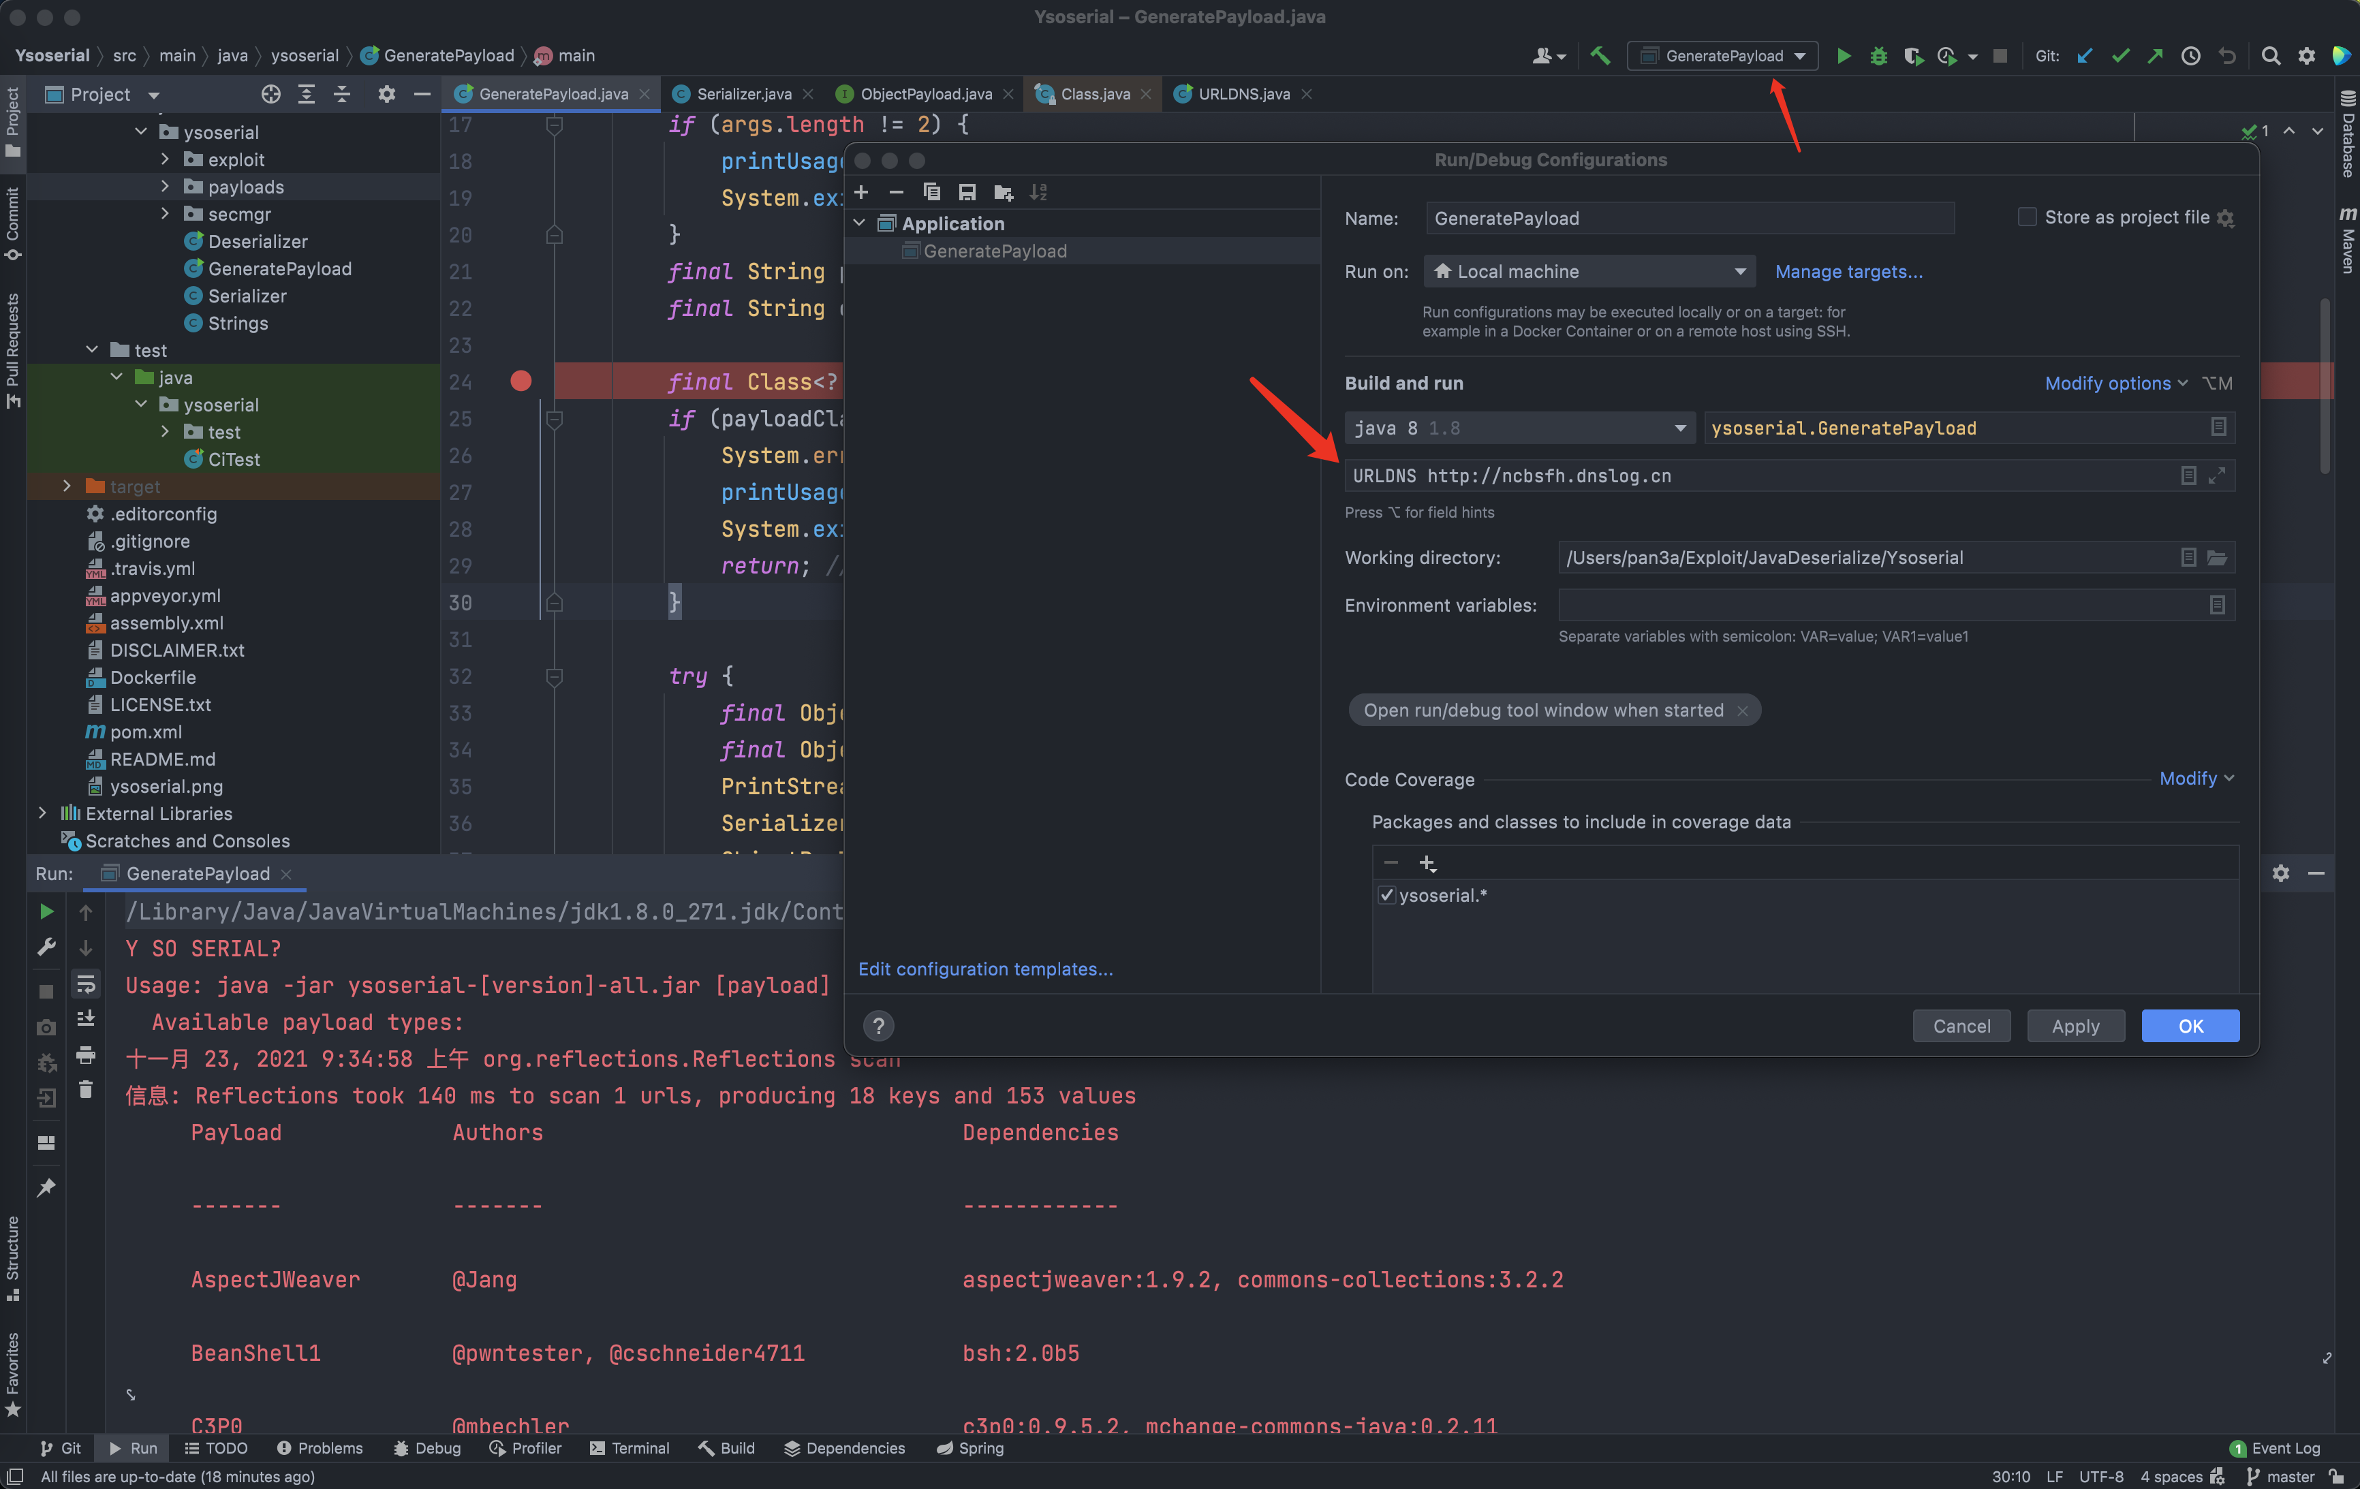The height and width of the screenshot is (1489, 2360).
Task: Open Terminal tool window tab
Action: click(630, 1448)
